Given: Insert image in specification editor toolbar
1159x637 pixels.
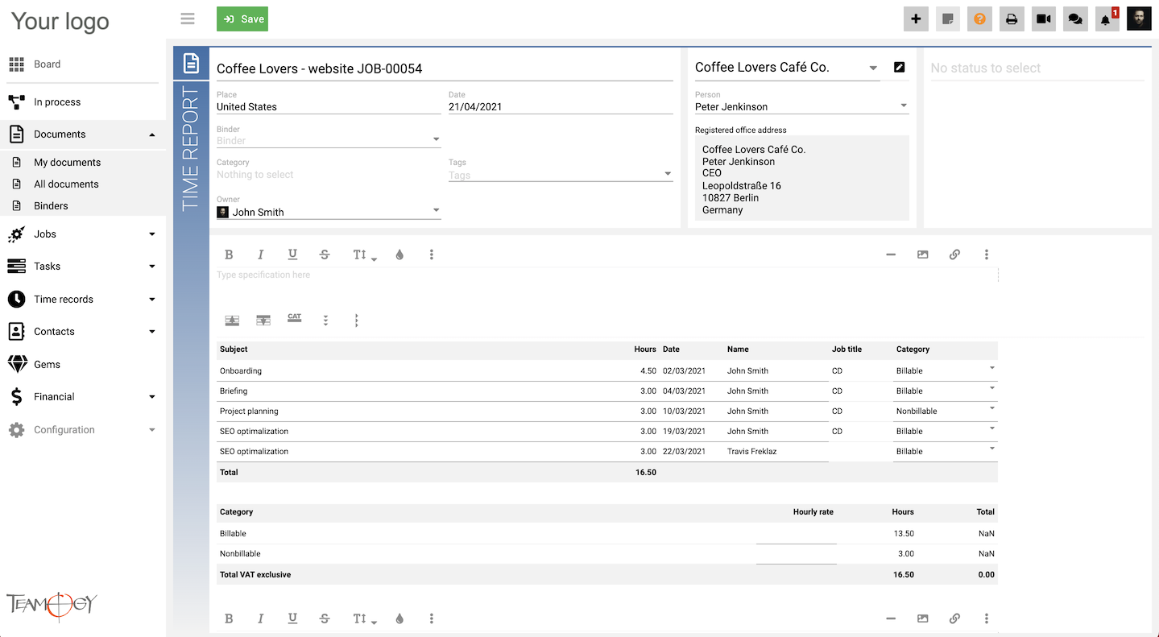Looking at the screenshot, I should [x=923, y=254].
